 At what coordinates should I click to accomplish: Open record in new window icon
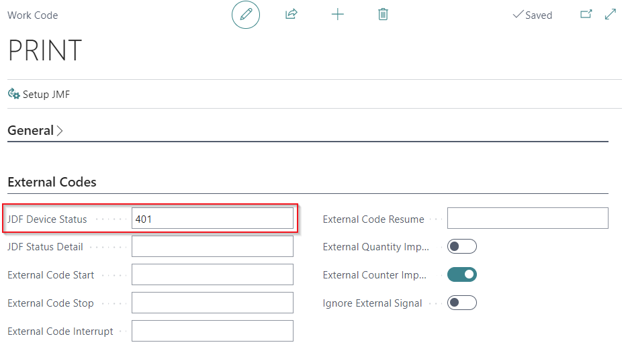click(x=586, y=14)
